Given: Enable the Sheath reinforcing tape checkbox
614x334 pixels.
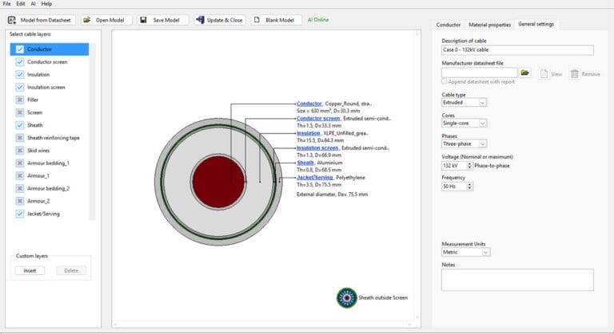Looking at the screenshot, I should click(19, 138).
